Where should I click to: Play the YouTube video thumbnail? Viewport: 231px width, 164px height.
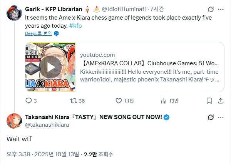coord(51,67)
